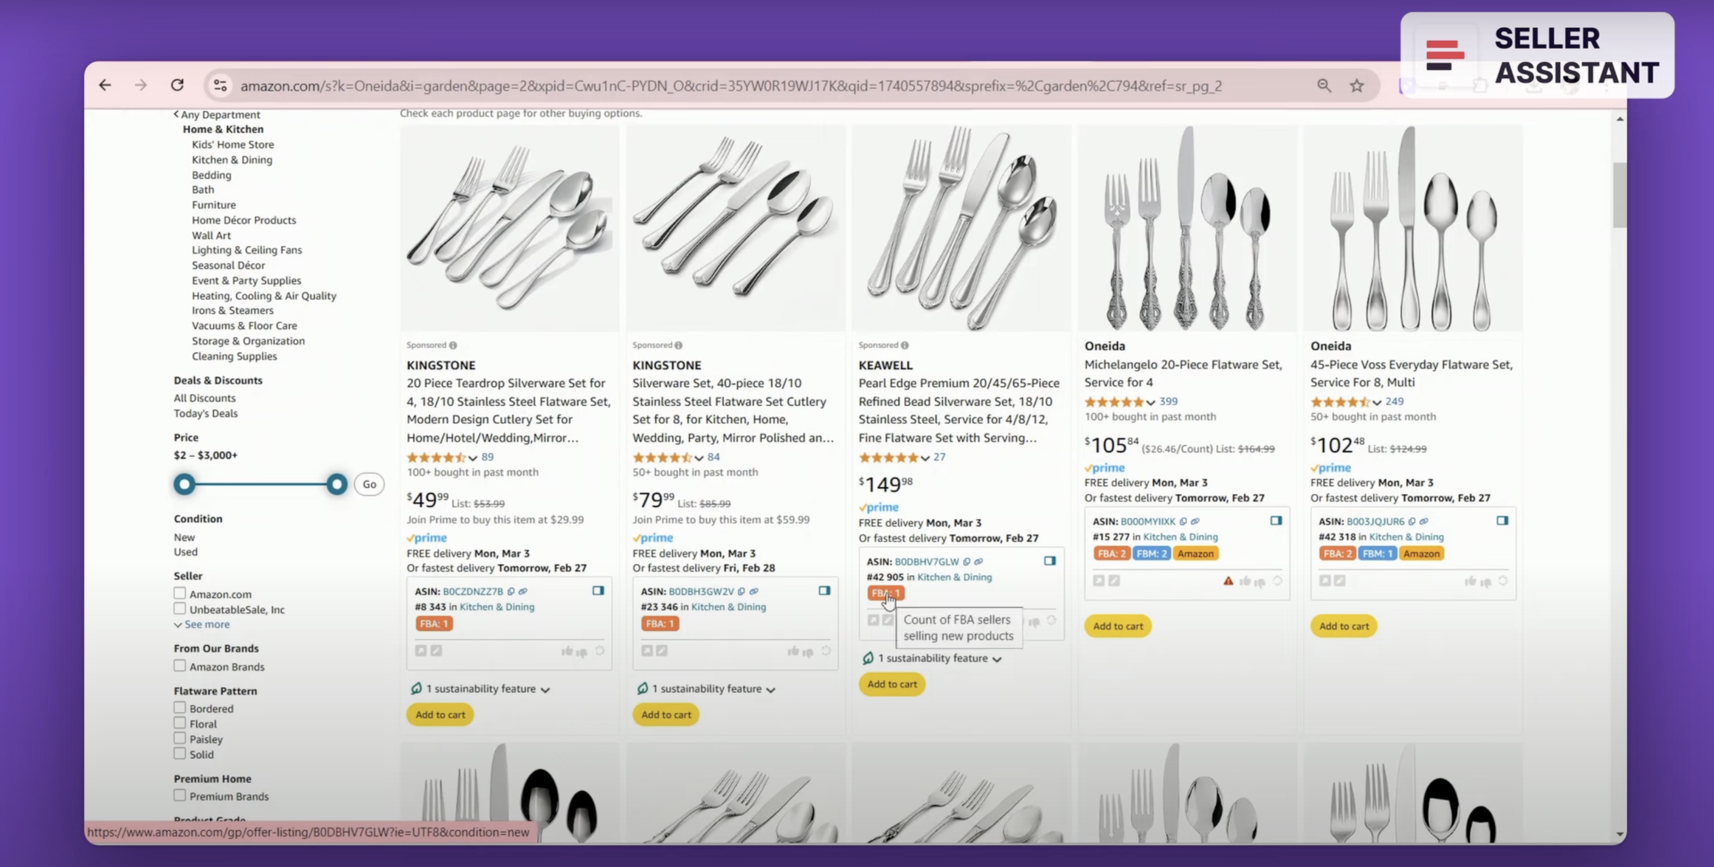This screenshot has height=867, width=1714.
Task: Open side panel icon for ASIN B000MYIIXK
Action: [x=1276, y=520]
